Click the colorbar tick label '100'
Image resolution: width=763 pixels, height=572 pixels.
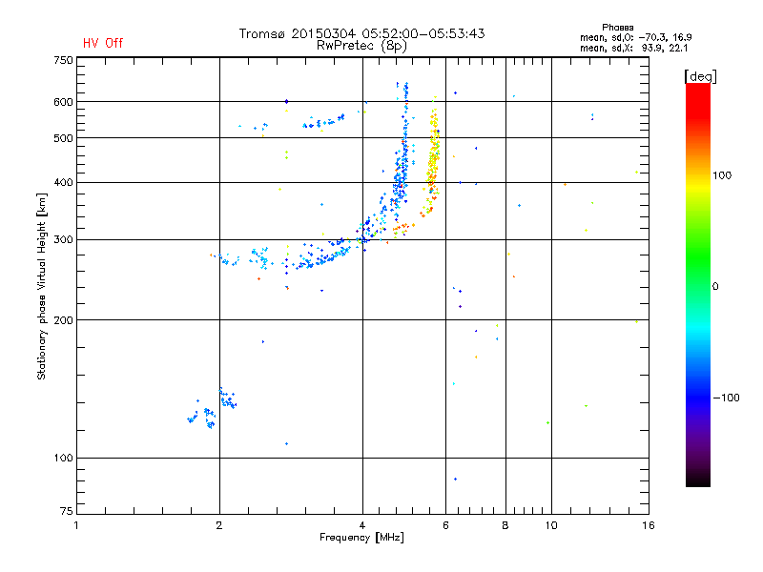tap(722, 175)
